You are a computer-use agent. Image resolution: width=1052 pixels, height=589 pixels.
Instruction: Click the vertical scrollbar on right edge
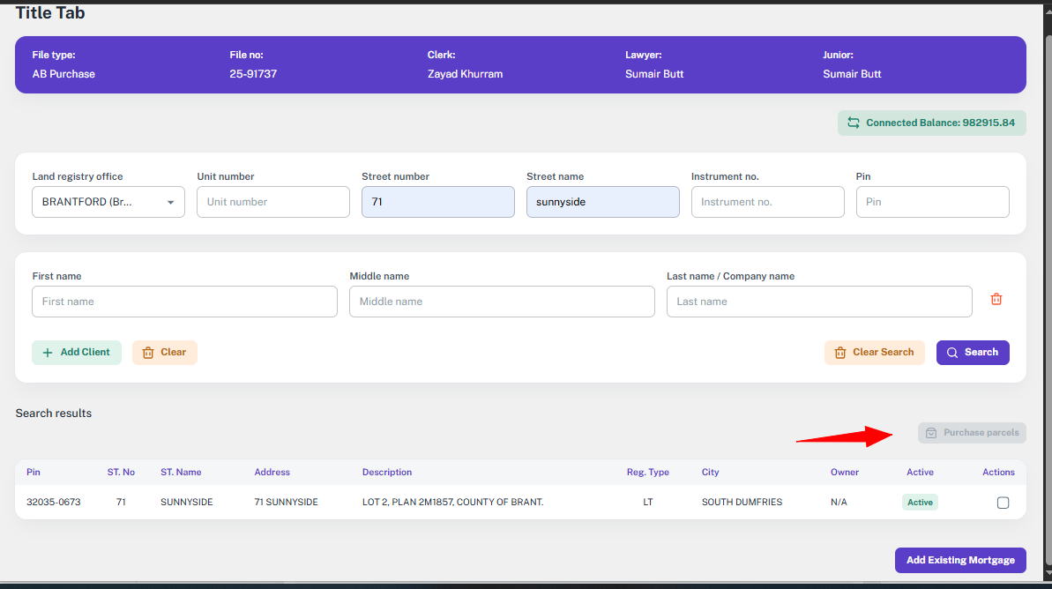click(1046, 265)
